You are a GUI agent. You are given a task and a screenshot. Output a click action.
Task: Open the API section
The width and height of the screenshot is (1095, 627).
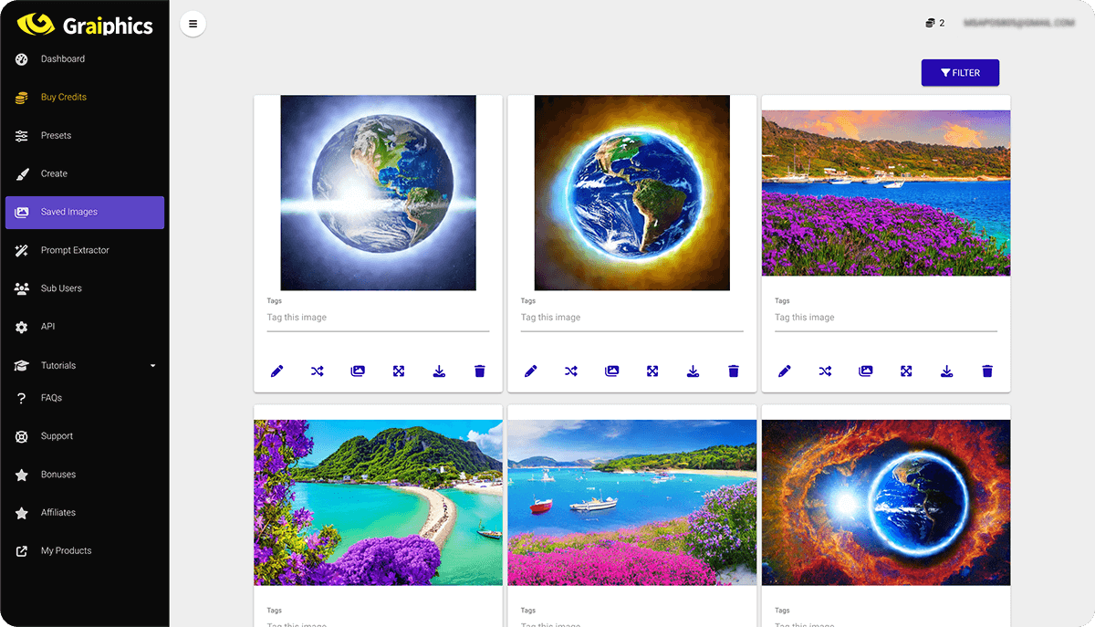[52, 327]
